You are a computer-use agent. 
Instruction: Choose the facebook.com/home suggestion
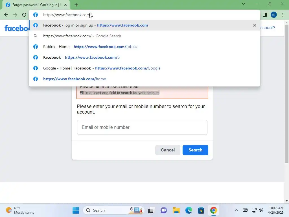click(x=144, y=79)
